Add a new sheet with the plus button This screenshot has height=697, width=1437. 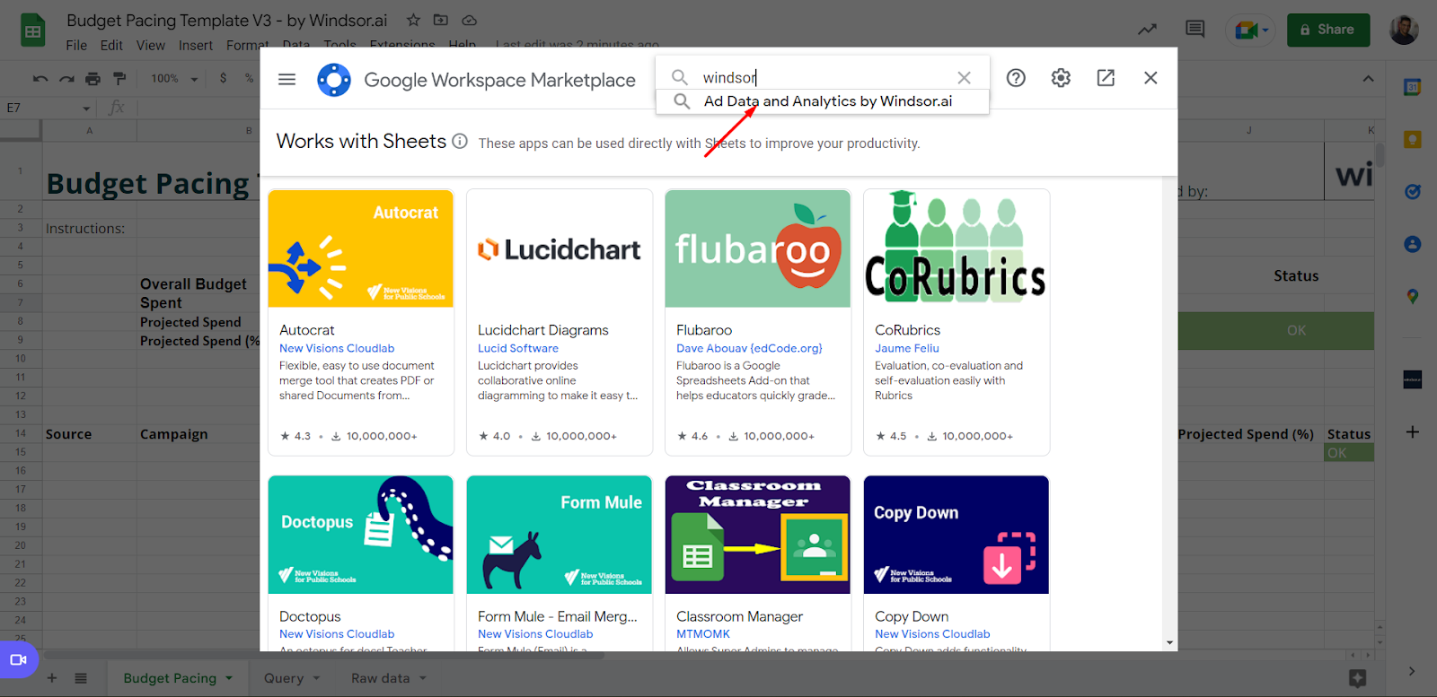pos(52,678)
